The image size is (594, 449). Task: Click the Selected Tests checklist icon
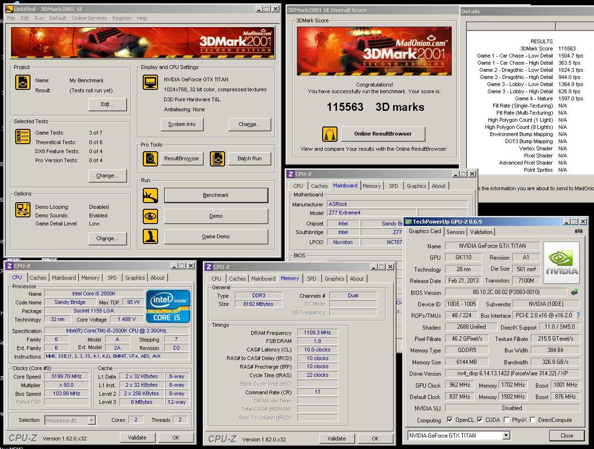point(22,137)
